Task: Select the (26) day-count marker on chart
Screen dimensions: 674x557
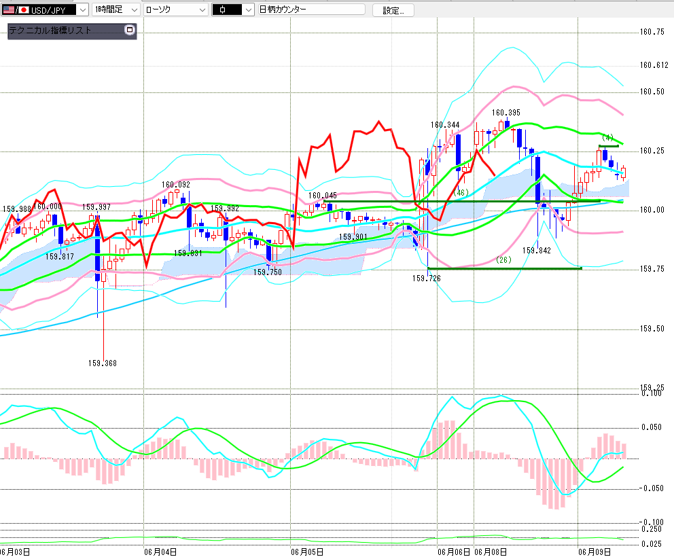Action: coord(503,259)
